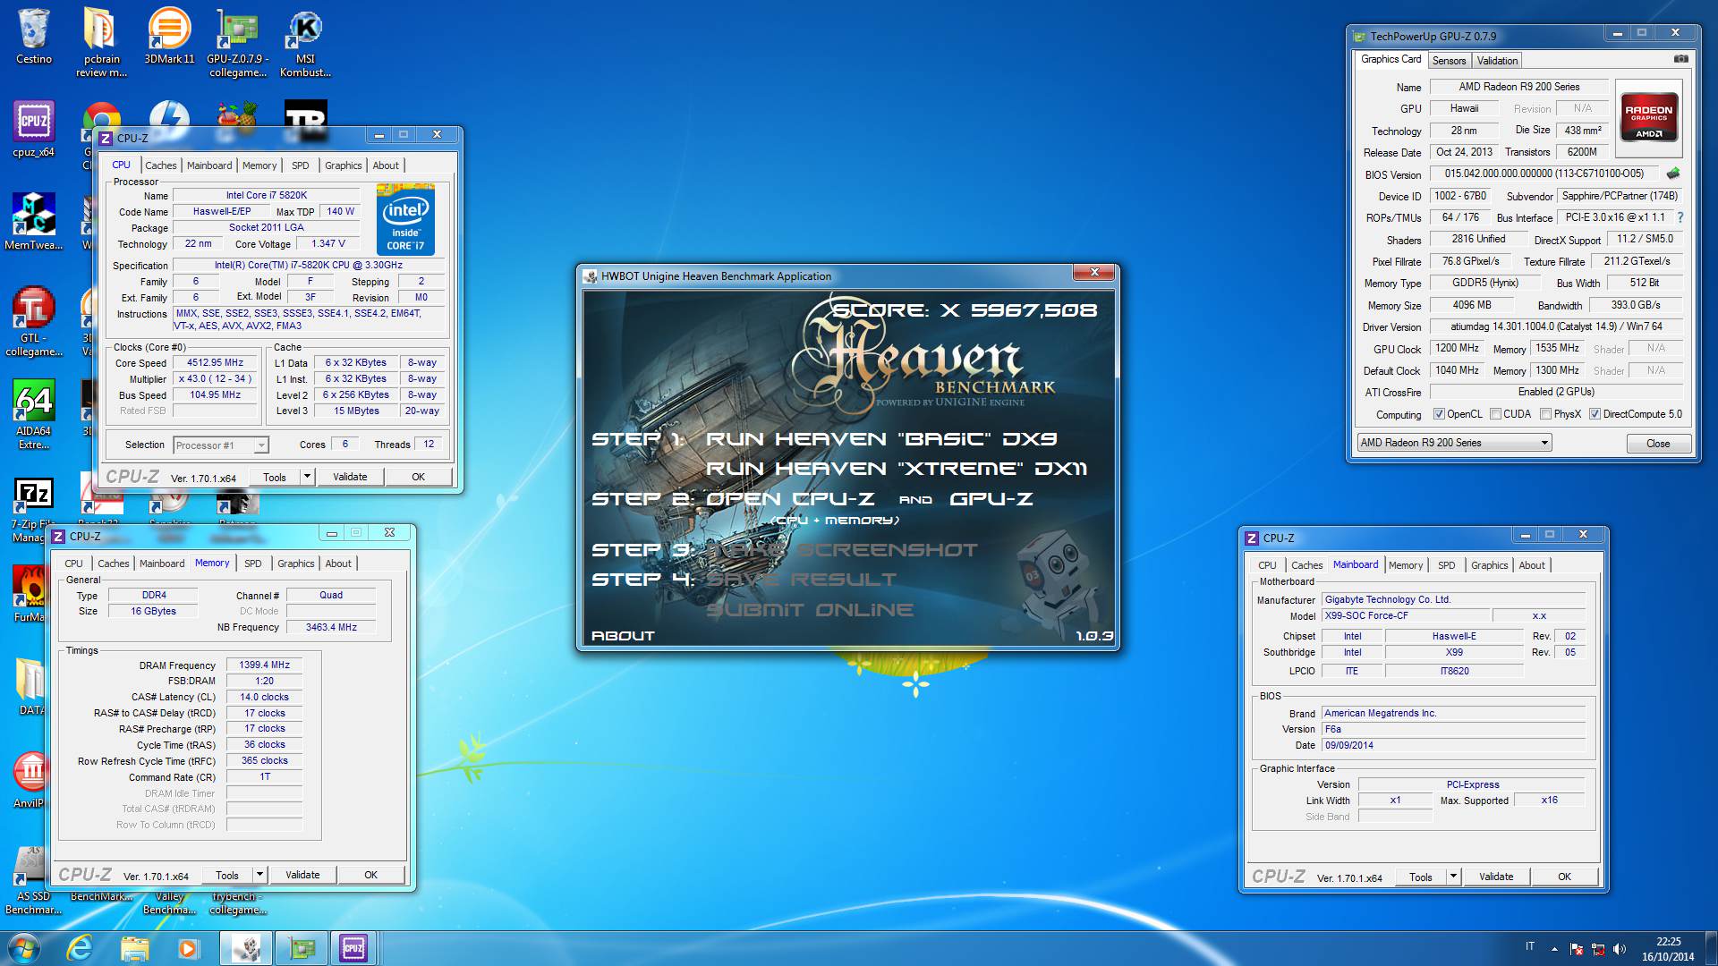Screen dimensions: 1718x966
Task: Click the Valley Benchmark desktop shortcut label
Action: click(x=169, y=903)
